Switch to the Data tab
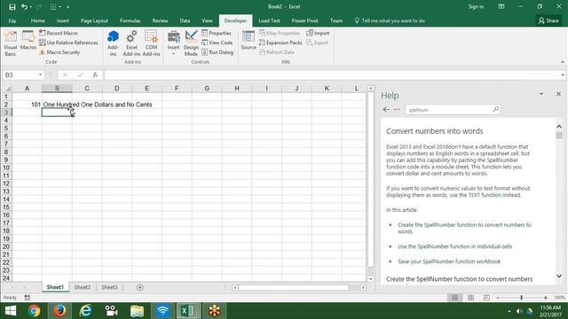This screenshot has height=319, width=568. (x=185, y=20)
